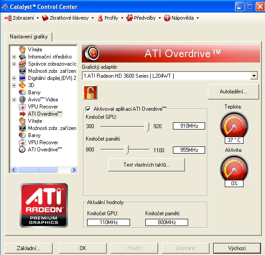Image resolution: width=265 pixels, height=255 pixels.
Task: Click the Kmitočet paměti slider handle
Action: click(126, 150)
